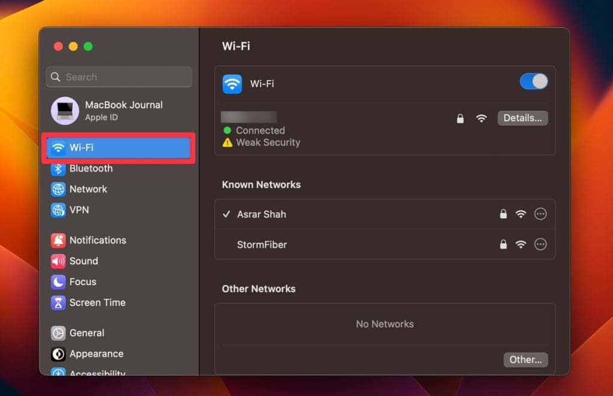613x396 pixels.
Task: Click the search magnifier icon
Action: [56, 77]
